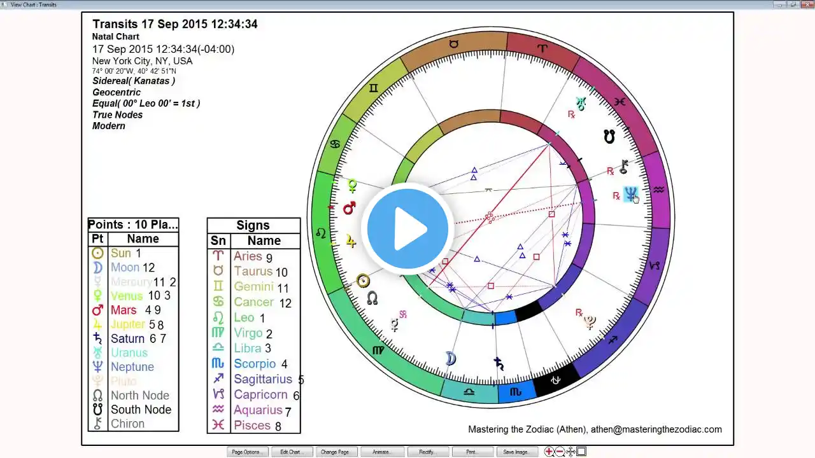
Task: Click the 'Signs' table header
Action: coord(253,225)
